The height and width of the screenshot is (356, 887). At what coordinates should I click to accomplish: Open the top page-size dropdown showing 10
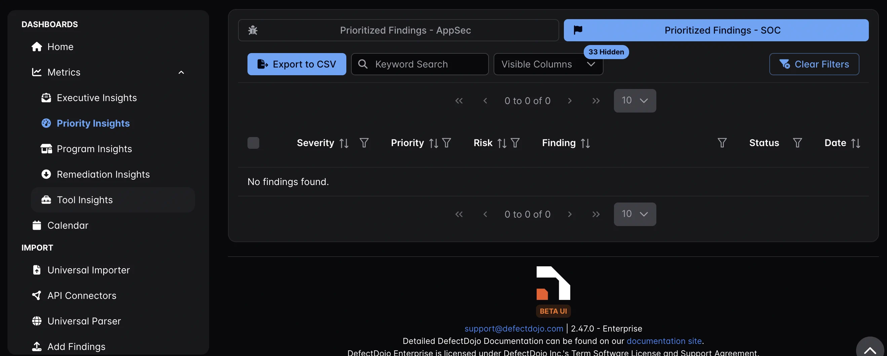click(634, 101)
